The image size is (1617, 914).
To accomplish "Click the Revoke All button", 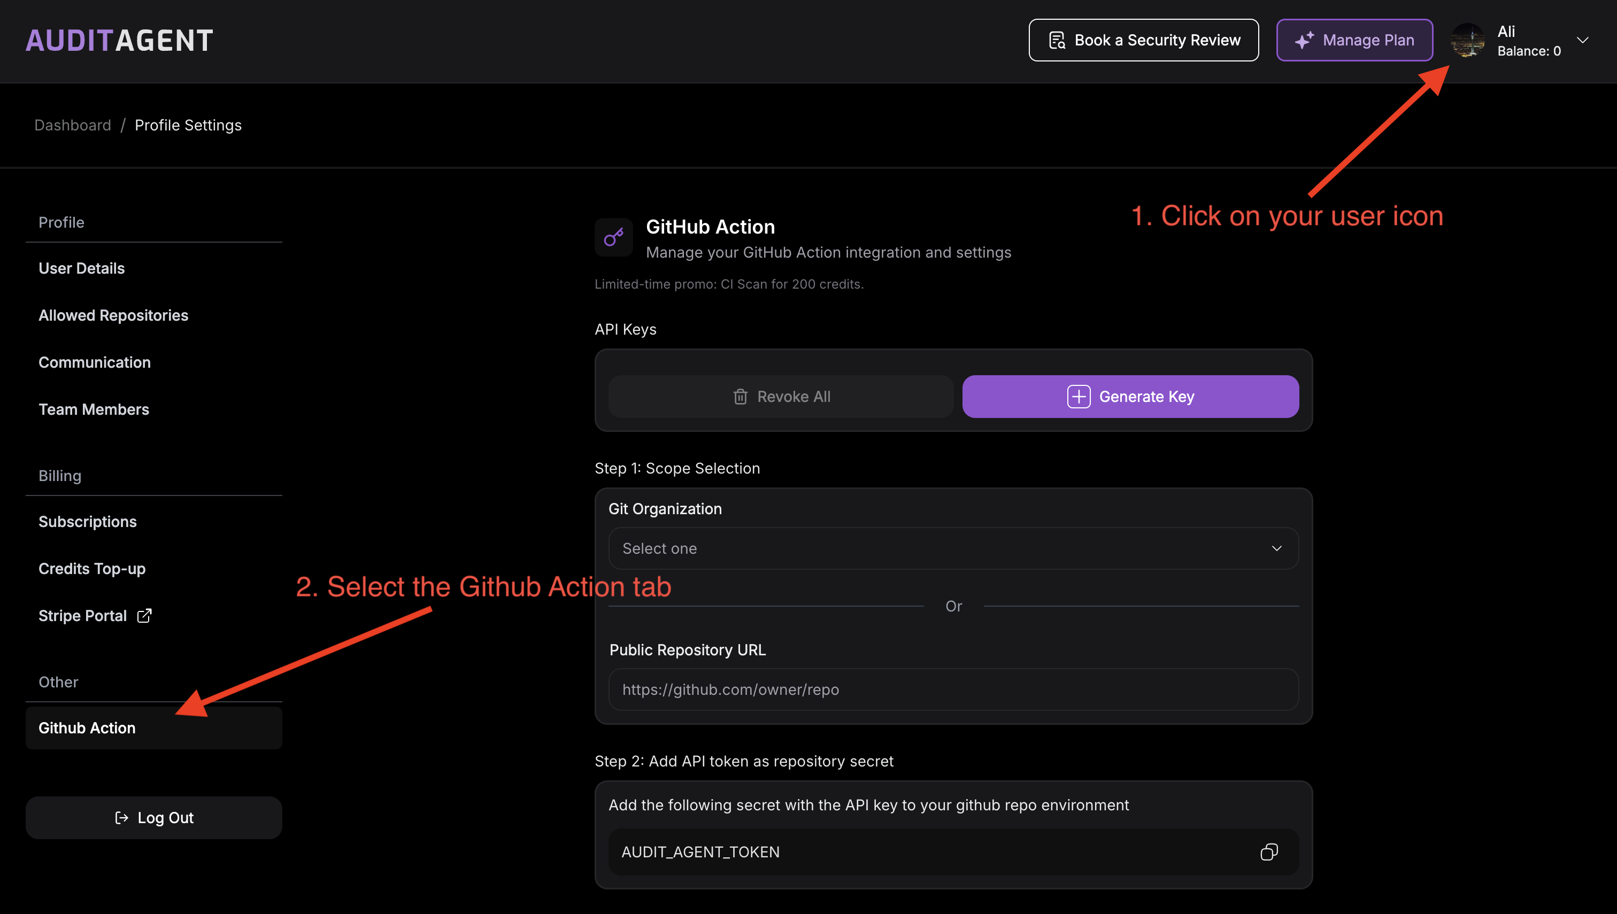I will pos(781,396).
